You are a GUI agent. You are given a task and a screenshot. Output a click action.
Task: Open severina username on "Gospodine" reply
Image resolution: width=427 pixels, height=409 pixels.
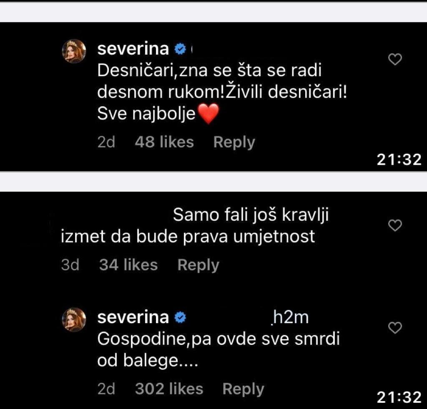(x=133, y=318)
